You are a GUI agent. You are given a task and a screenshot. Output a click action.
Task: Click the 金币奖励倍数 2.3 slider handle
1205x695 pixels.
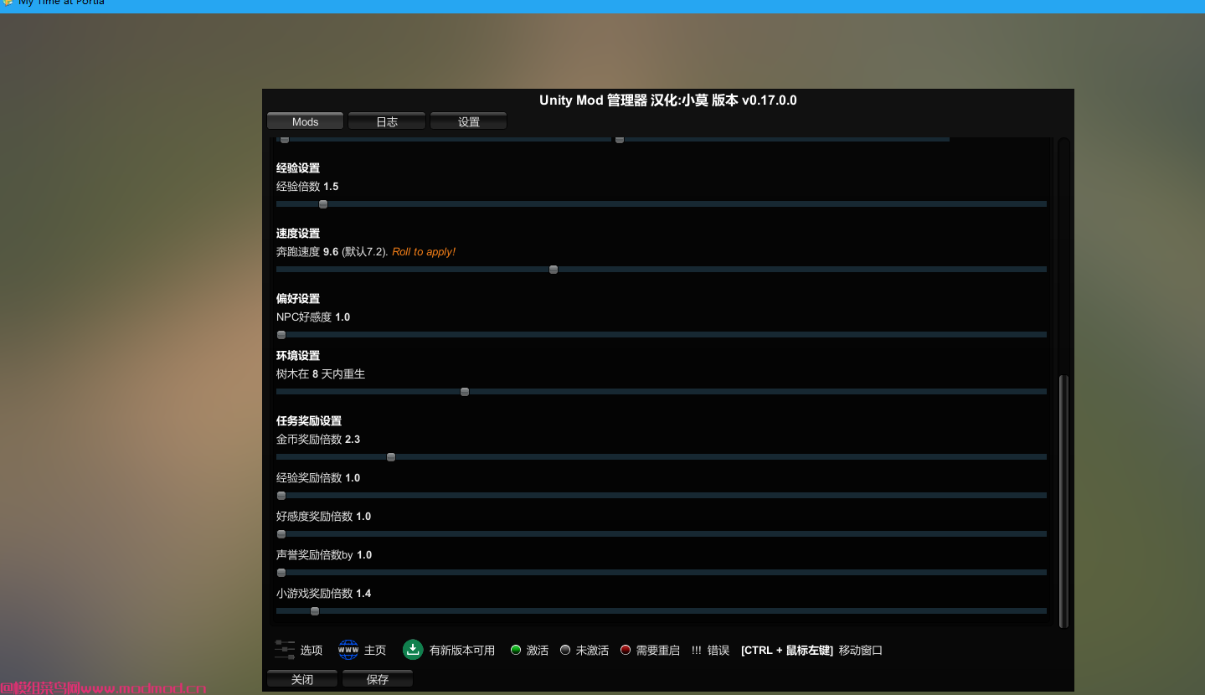(x=390, y=456)
